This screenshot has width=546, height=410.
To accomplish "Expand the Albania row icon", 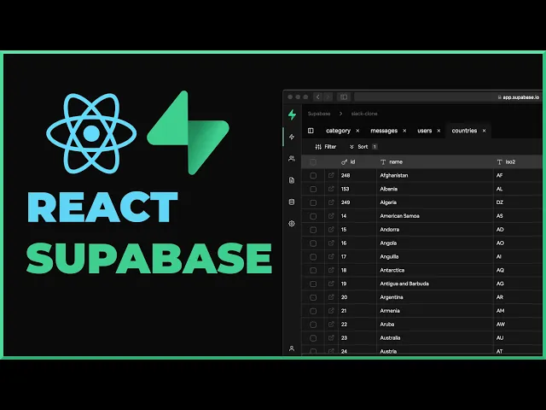I will point(331,189).
